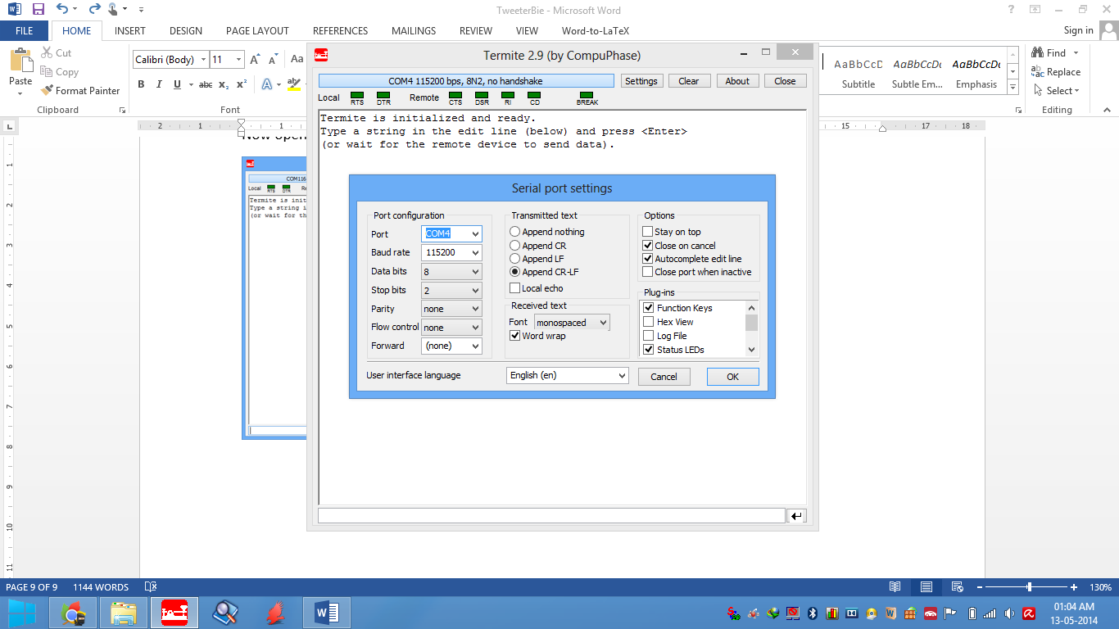The height and width of the screenshot is (629, 1119).
Task: Click the Copy icon in Clipboard group
Action: pos(47,72)
